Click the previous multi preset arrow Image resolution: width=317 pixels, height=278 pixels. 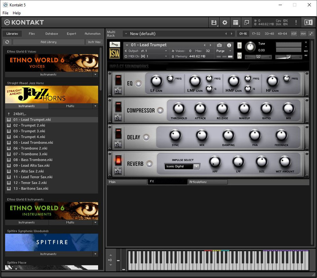pyautogui.click(x=226, y=34)
